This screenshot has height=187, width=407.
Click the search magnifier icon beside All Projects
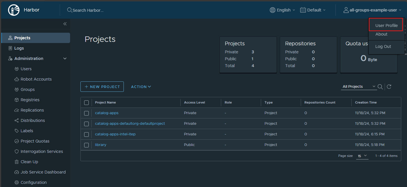pyautogui.click(x=380, y=87)
